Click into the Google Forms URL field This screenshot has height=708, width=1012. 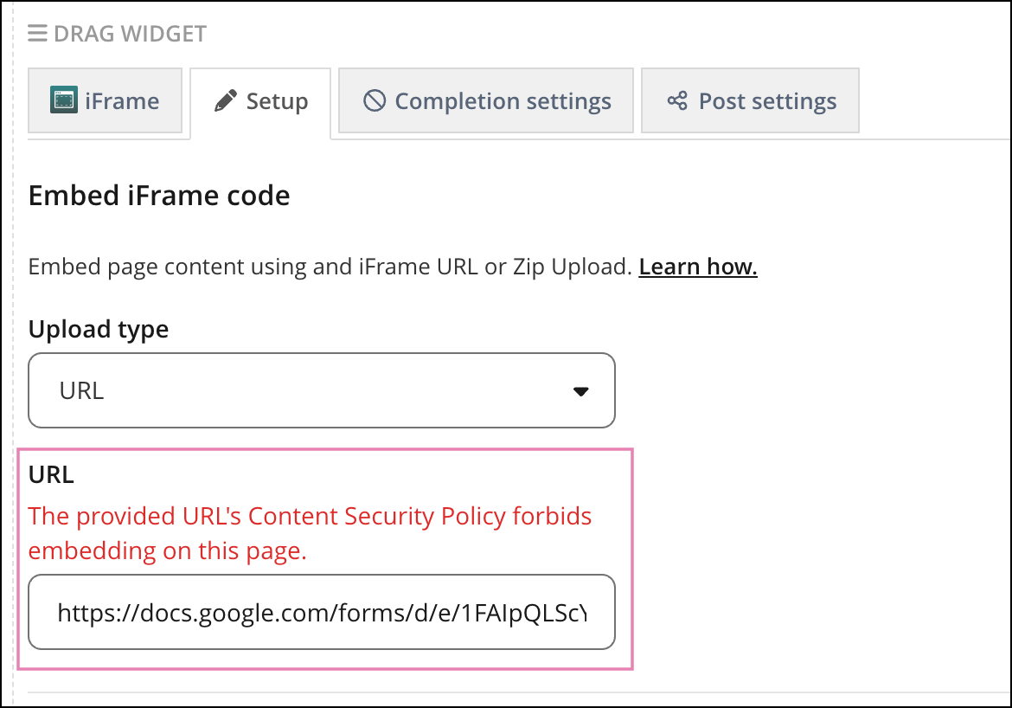pos(322,613)
